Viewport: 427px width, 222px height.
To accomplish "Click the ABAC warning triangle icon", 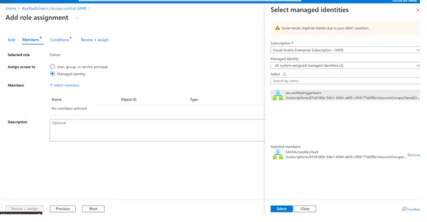I will 277,28.
